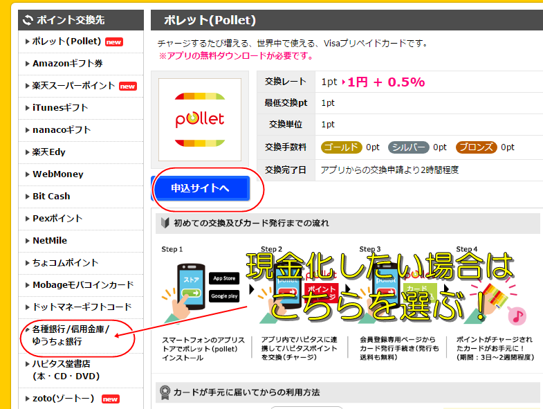Click the Step 1 smartphone illustration

point(191,287)
